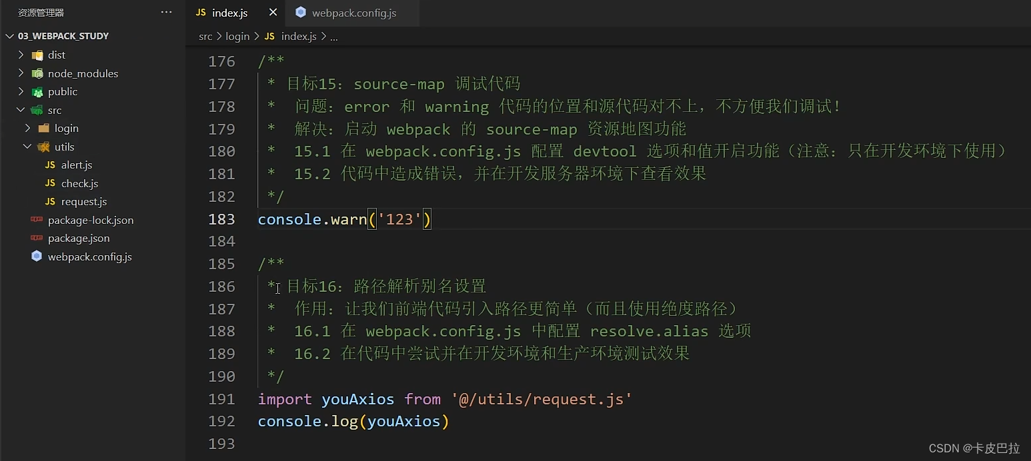1031x461 pixels.
Task: Expand the login folder chevron
Action: pos(27,128)
